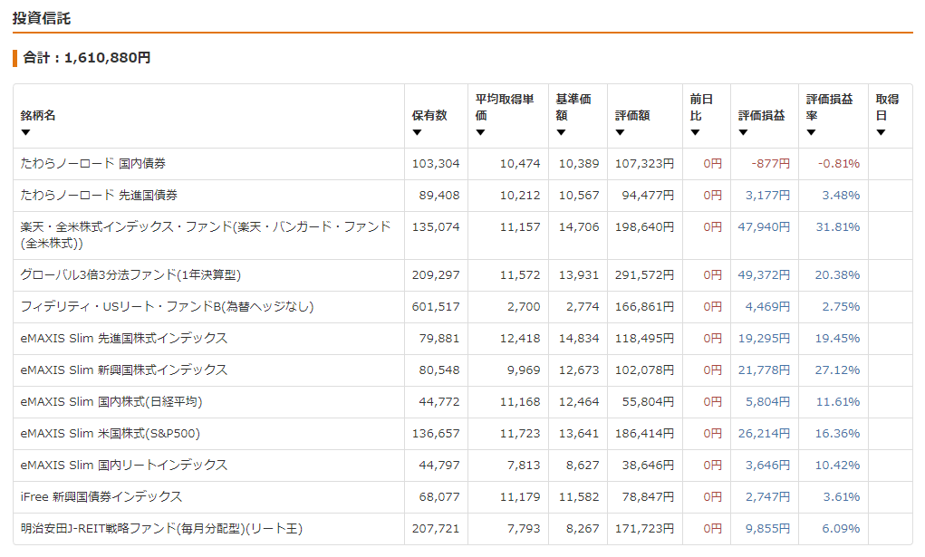Click valuation 291,572円 cell

point(645,275)
